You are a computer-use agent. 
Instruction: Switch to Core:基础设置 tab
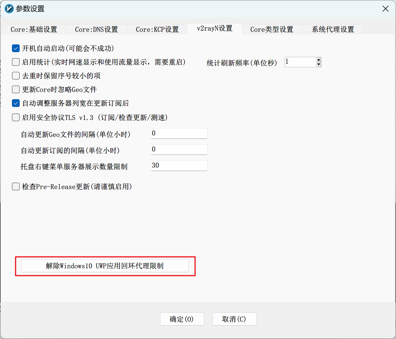coord(34,29)
